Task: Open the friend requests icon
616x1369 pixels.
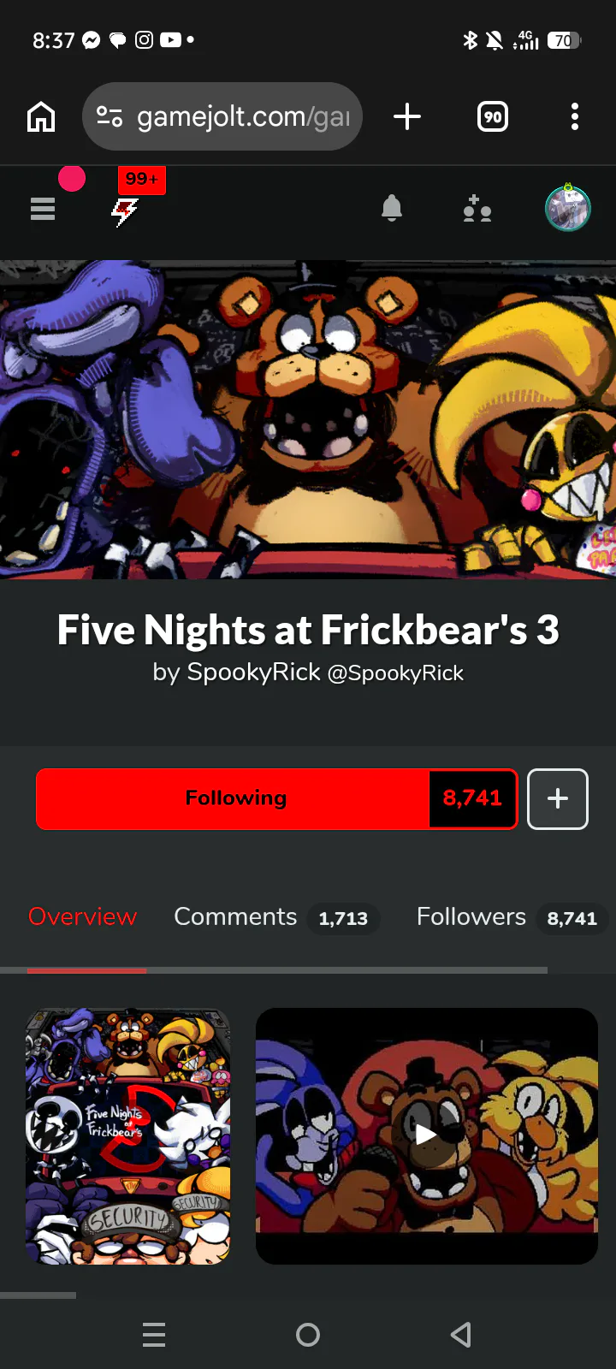Action: [x=477, y=209]
